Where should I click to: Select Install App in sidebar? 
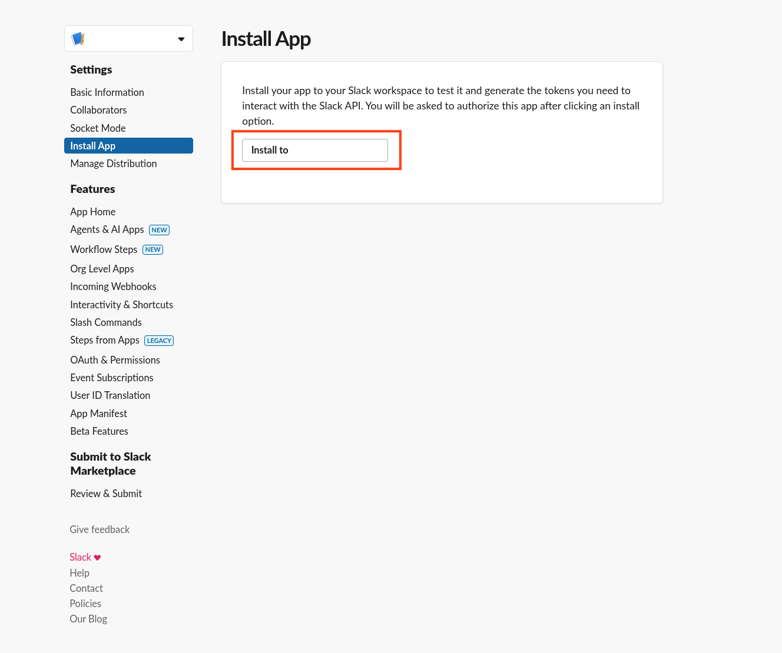(x=128, y=146)
